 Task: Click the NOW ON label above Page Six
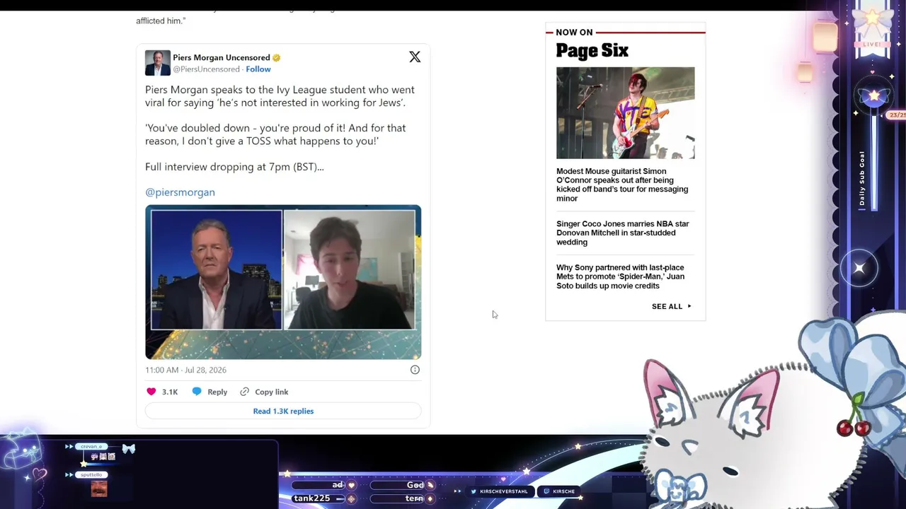pos(574,33)
